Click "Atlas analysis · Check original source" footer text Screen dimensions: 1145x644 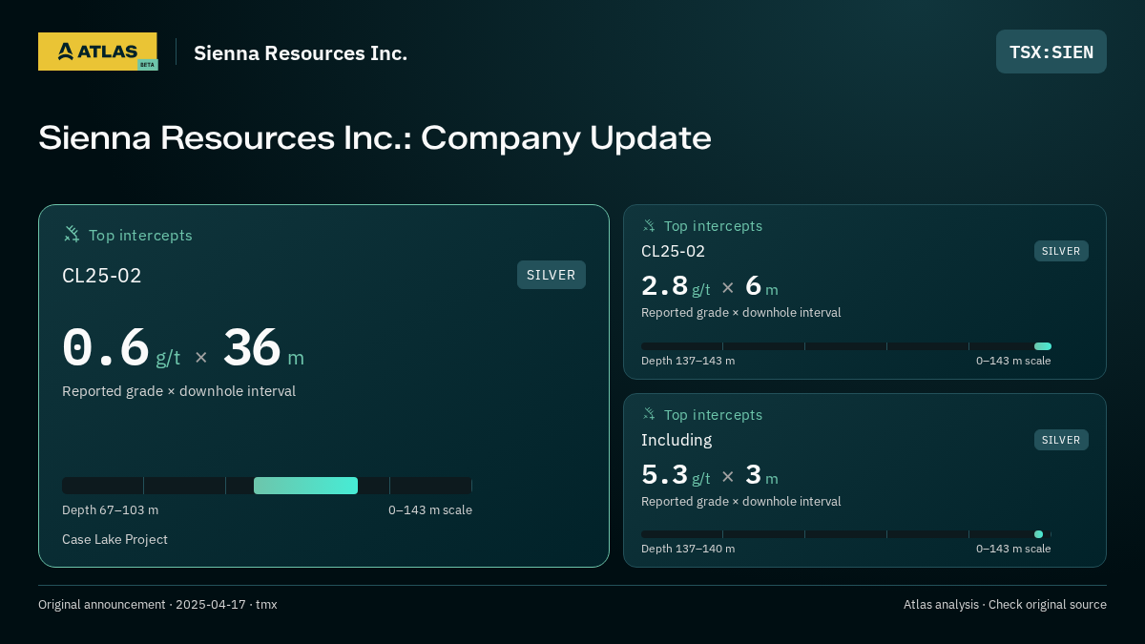pos(1005,604)
